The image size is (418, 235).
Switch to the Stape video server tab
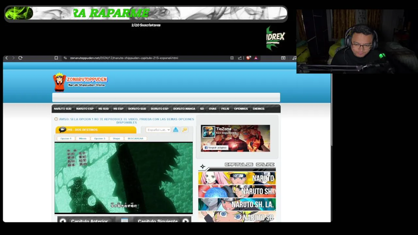coord(116,138)
